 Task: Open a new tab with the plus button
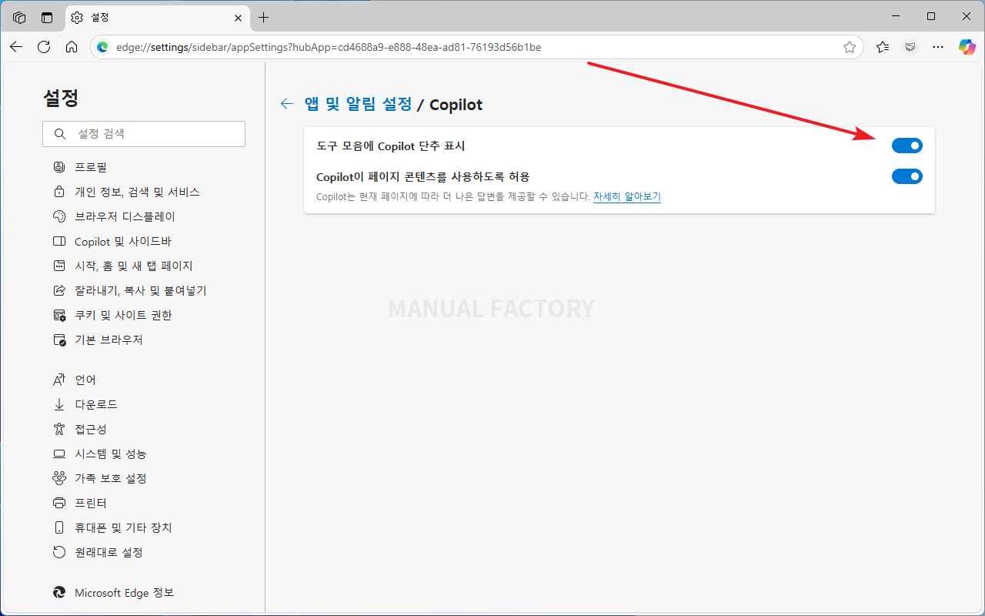[264, 17]
